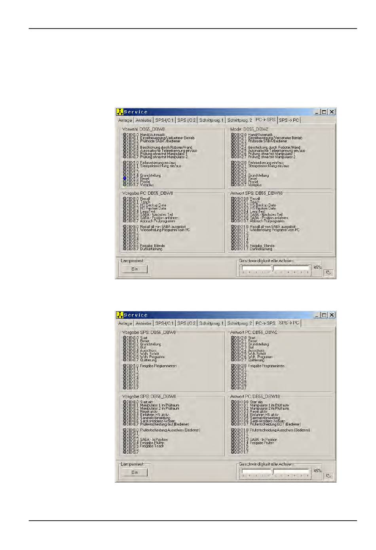Click DBX0.7 Quittierung indicator in Vorgabe SPS
This screenshot has height=550, width=376.
point(125,360)
